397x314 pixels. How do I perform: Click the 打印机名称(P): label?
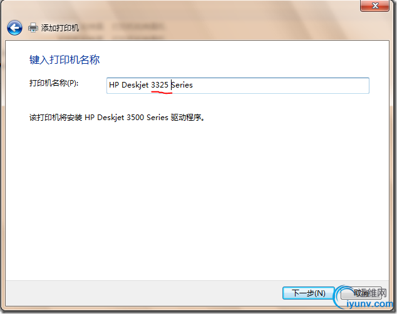pos(54,83)
